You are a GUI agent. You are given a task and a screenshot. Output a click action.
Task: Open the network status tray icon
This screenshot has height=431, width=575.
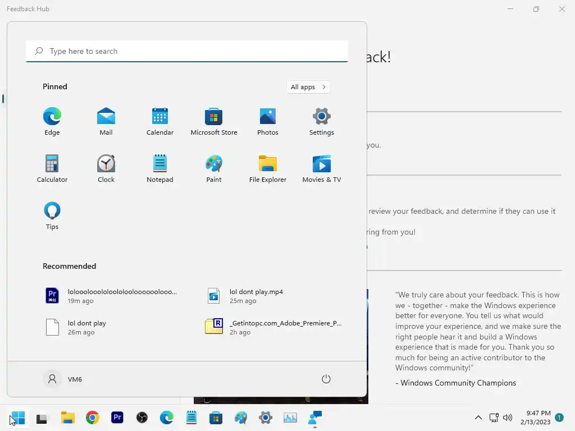tap(494, 418)
